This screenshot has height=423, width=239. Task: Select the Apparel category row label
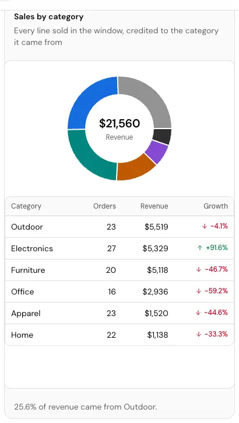pos(26,313)
